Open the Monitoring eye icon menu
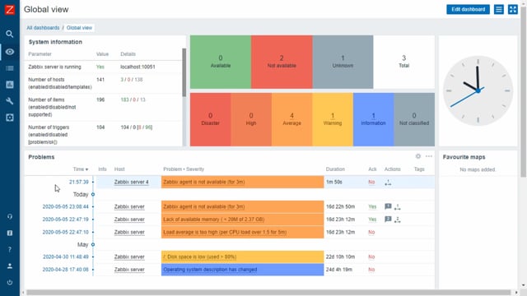The height and width of the screenshot is (296, 527). 9,52
